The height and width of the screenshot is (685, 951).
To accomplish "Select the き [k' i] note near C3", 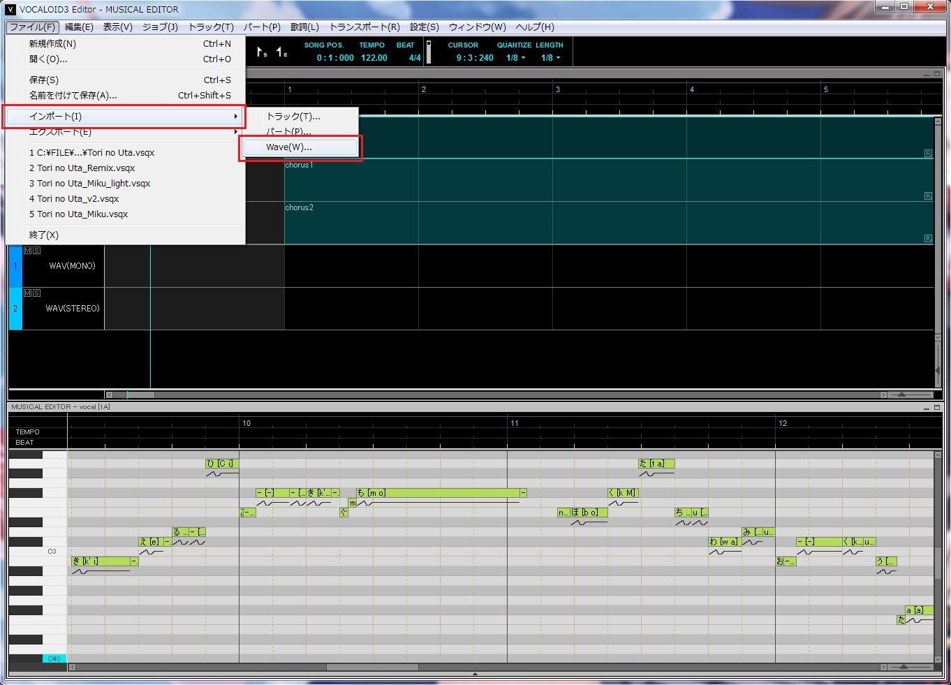I will pyautogui.click(x=101, y=561).
